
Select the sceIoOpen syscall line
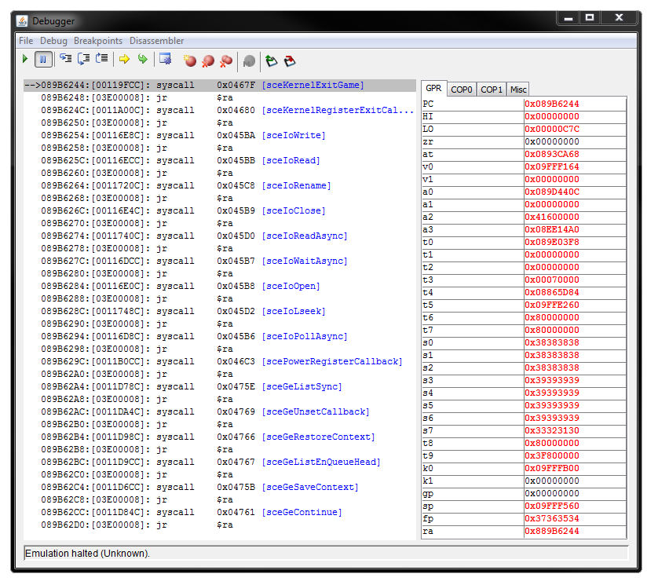coord(220,287)
